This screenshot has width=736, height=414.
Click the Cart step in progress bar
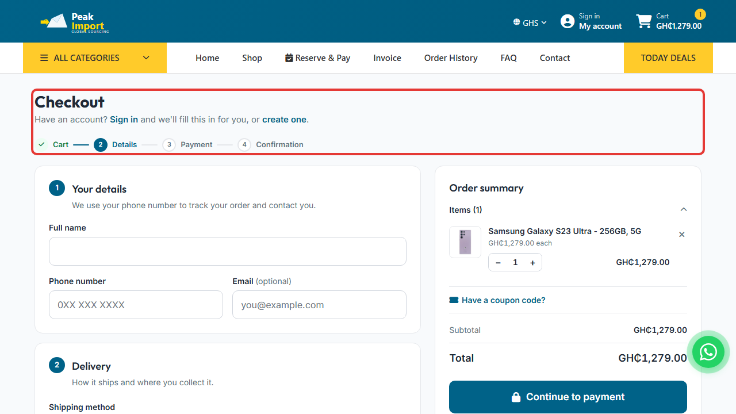point(53,144)
